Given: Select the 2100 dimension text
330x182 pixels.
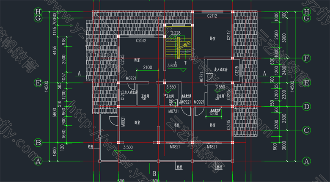Looking at the screenshot, I should pyautogui.click(x=148, y=67).
